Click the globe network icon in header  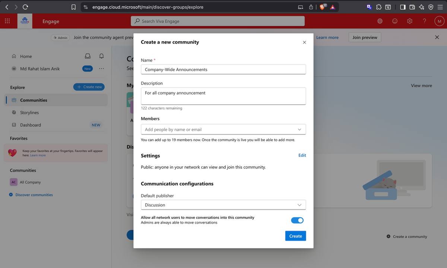380,21
